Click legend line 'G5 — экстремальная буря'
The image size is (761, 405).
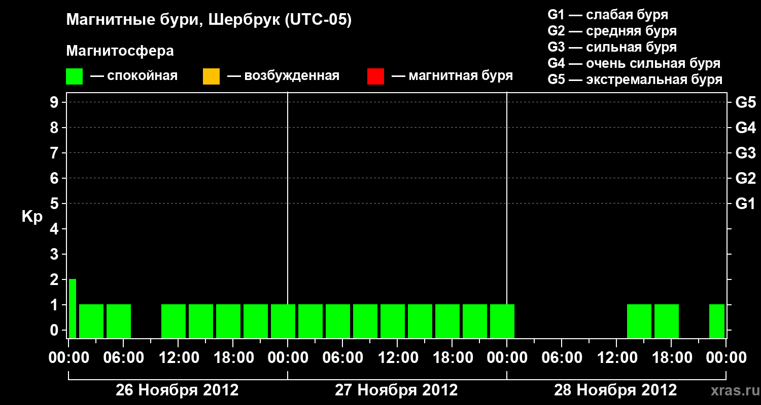635,79
